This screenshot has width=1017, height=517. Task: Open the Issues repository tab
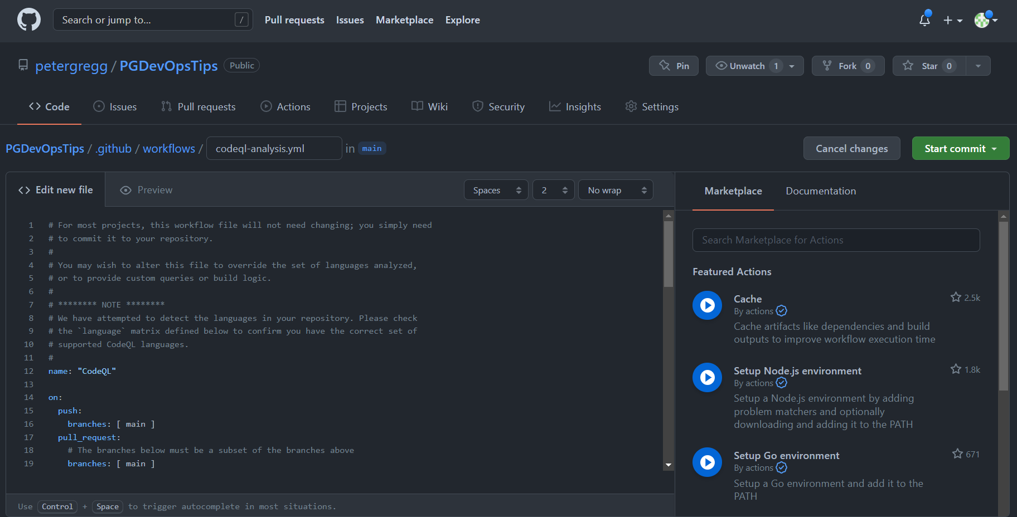115,106
